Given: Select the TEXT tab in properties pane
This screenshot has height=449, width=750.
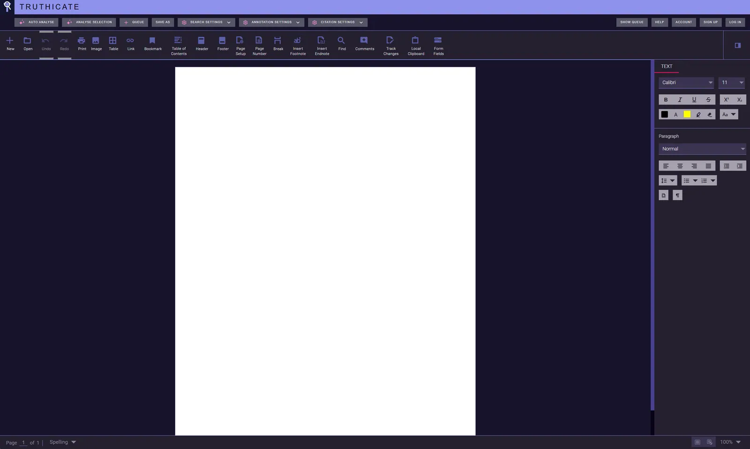Looking at the screenshot, I should 667,66.
